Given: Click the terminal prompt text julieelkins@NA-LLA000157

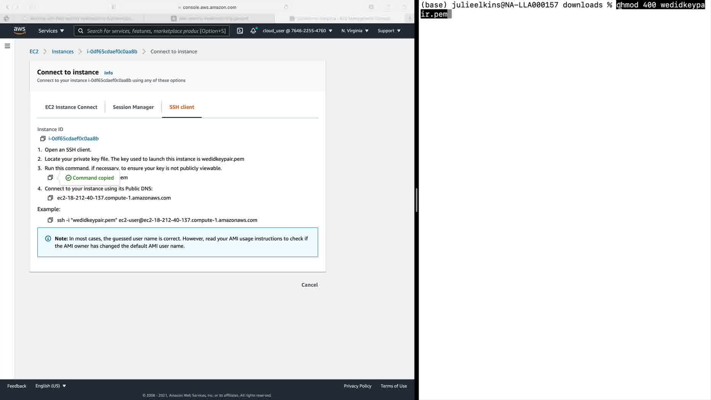Looking at the screenshot, I should tap(505, 5).
